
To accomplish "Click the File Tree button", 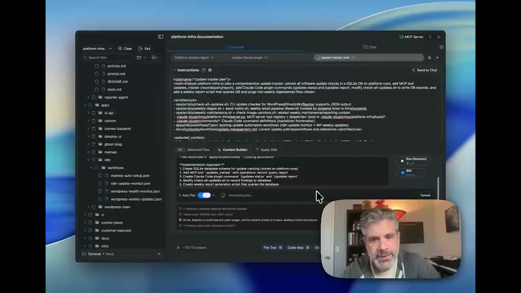I will pyautogui.click(x=273, y=247).
